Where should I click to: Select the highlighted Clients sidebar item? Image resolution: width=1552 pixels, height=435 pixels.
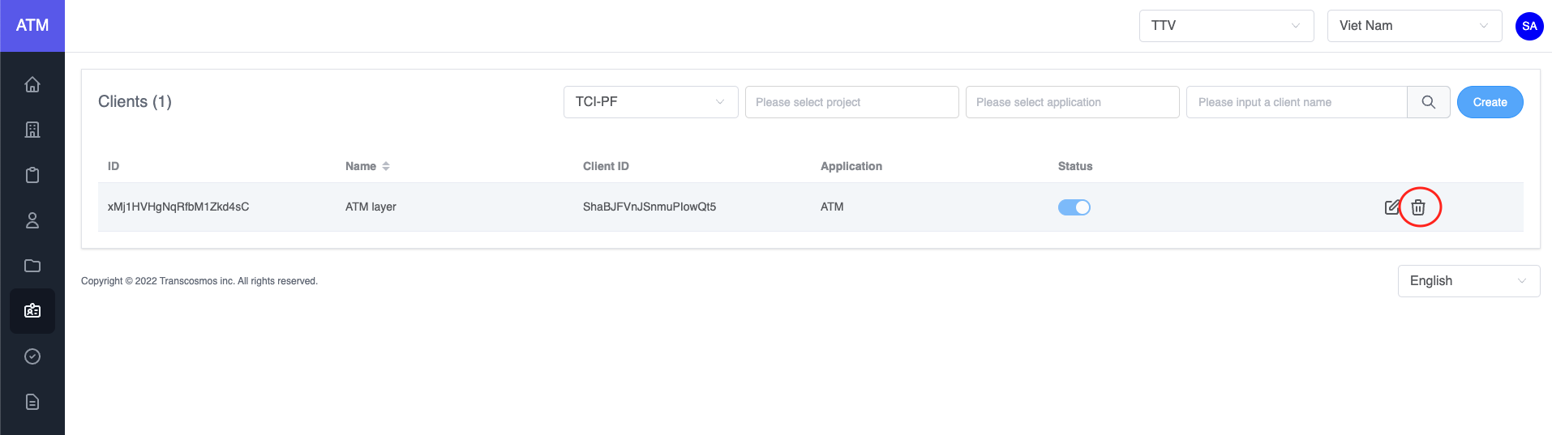[x=32, y=311]
